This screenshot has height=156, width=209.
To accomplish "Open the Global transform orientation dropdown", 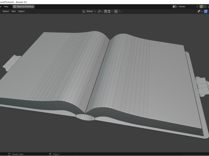I will click(89, 11).
